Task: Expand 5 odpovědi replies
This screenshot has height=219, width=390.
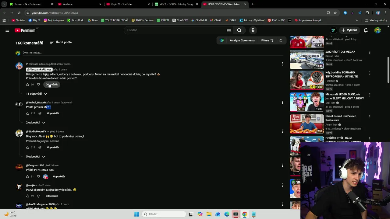Action: [36, 157]
